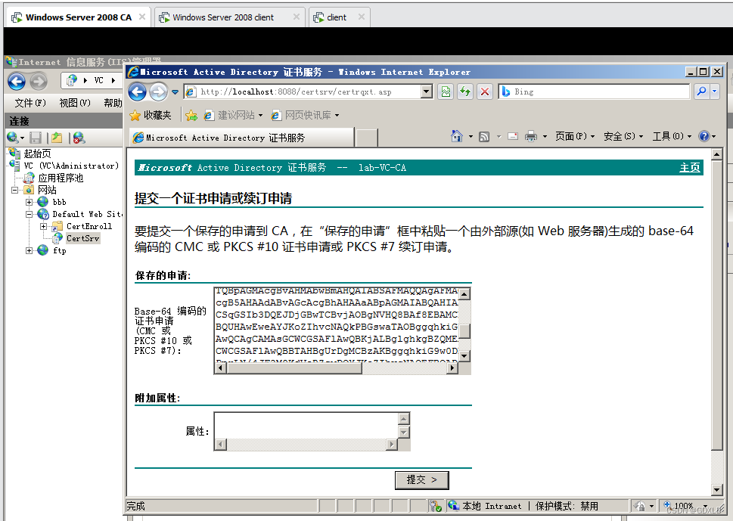
Task: Switch to Windows Server 2008 client tab
Action: pyautogui.click(x=229, y=17)
